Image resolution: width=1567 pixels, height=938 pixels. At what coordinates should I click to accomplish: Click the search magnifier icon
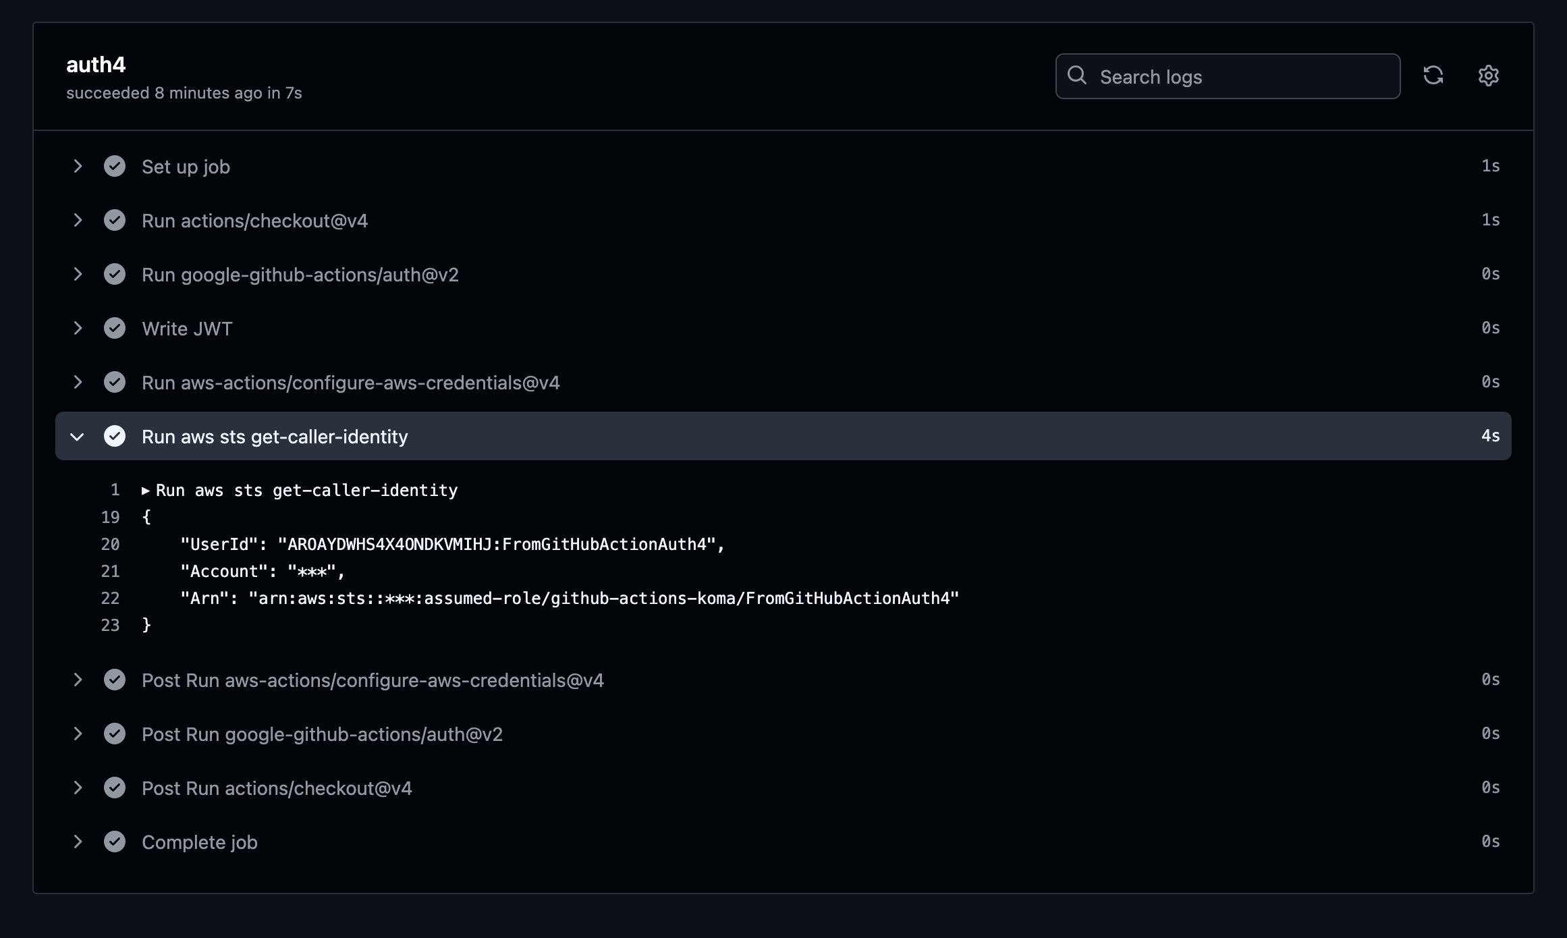(x=1077, y=76)
